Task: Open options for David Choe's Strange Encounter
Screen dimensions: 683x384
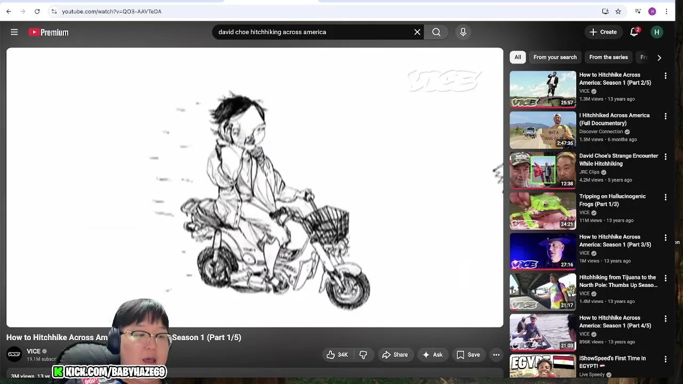Action: (665, 157)
